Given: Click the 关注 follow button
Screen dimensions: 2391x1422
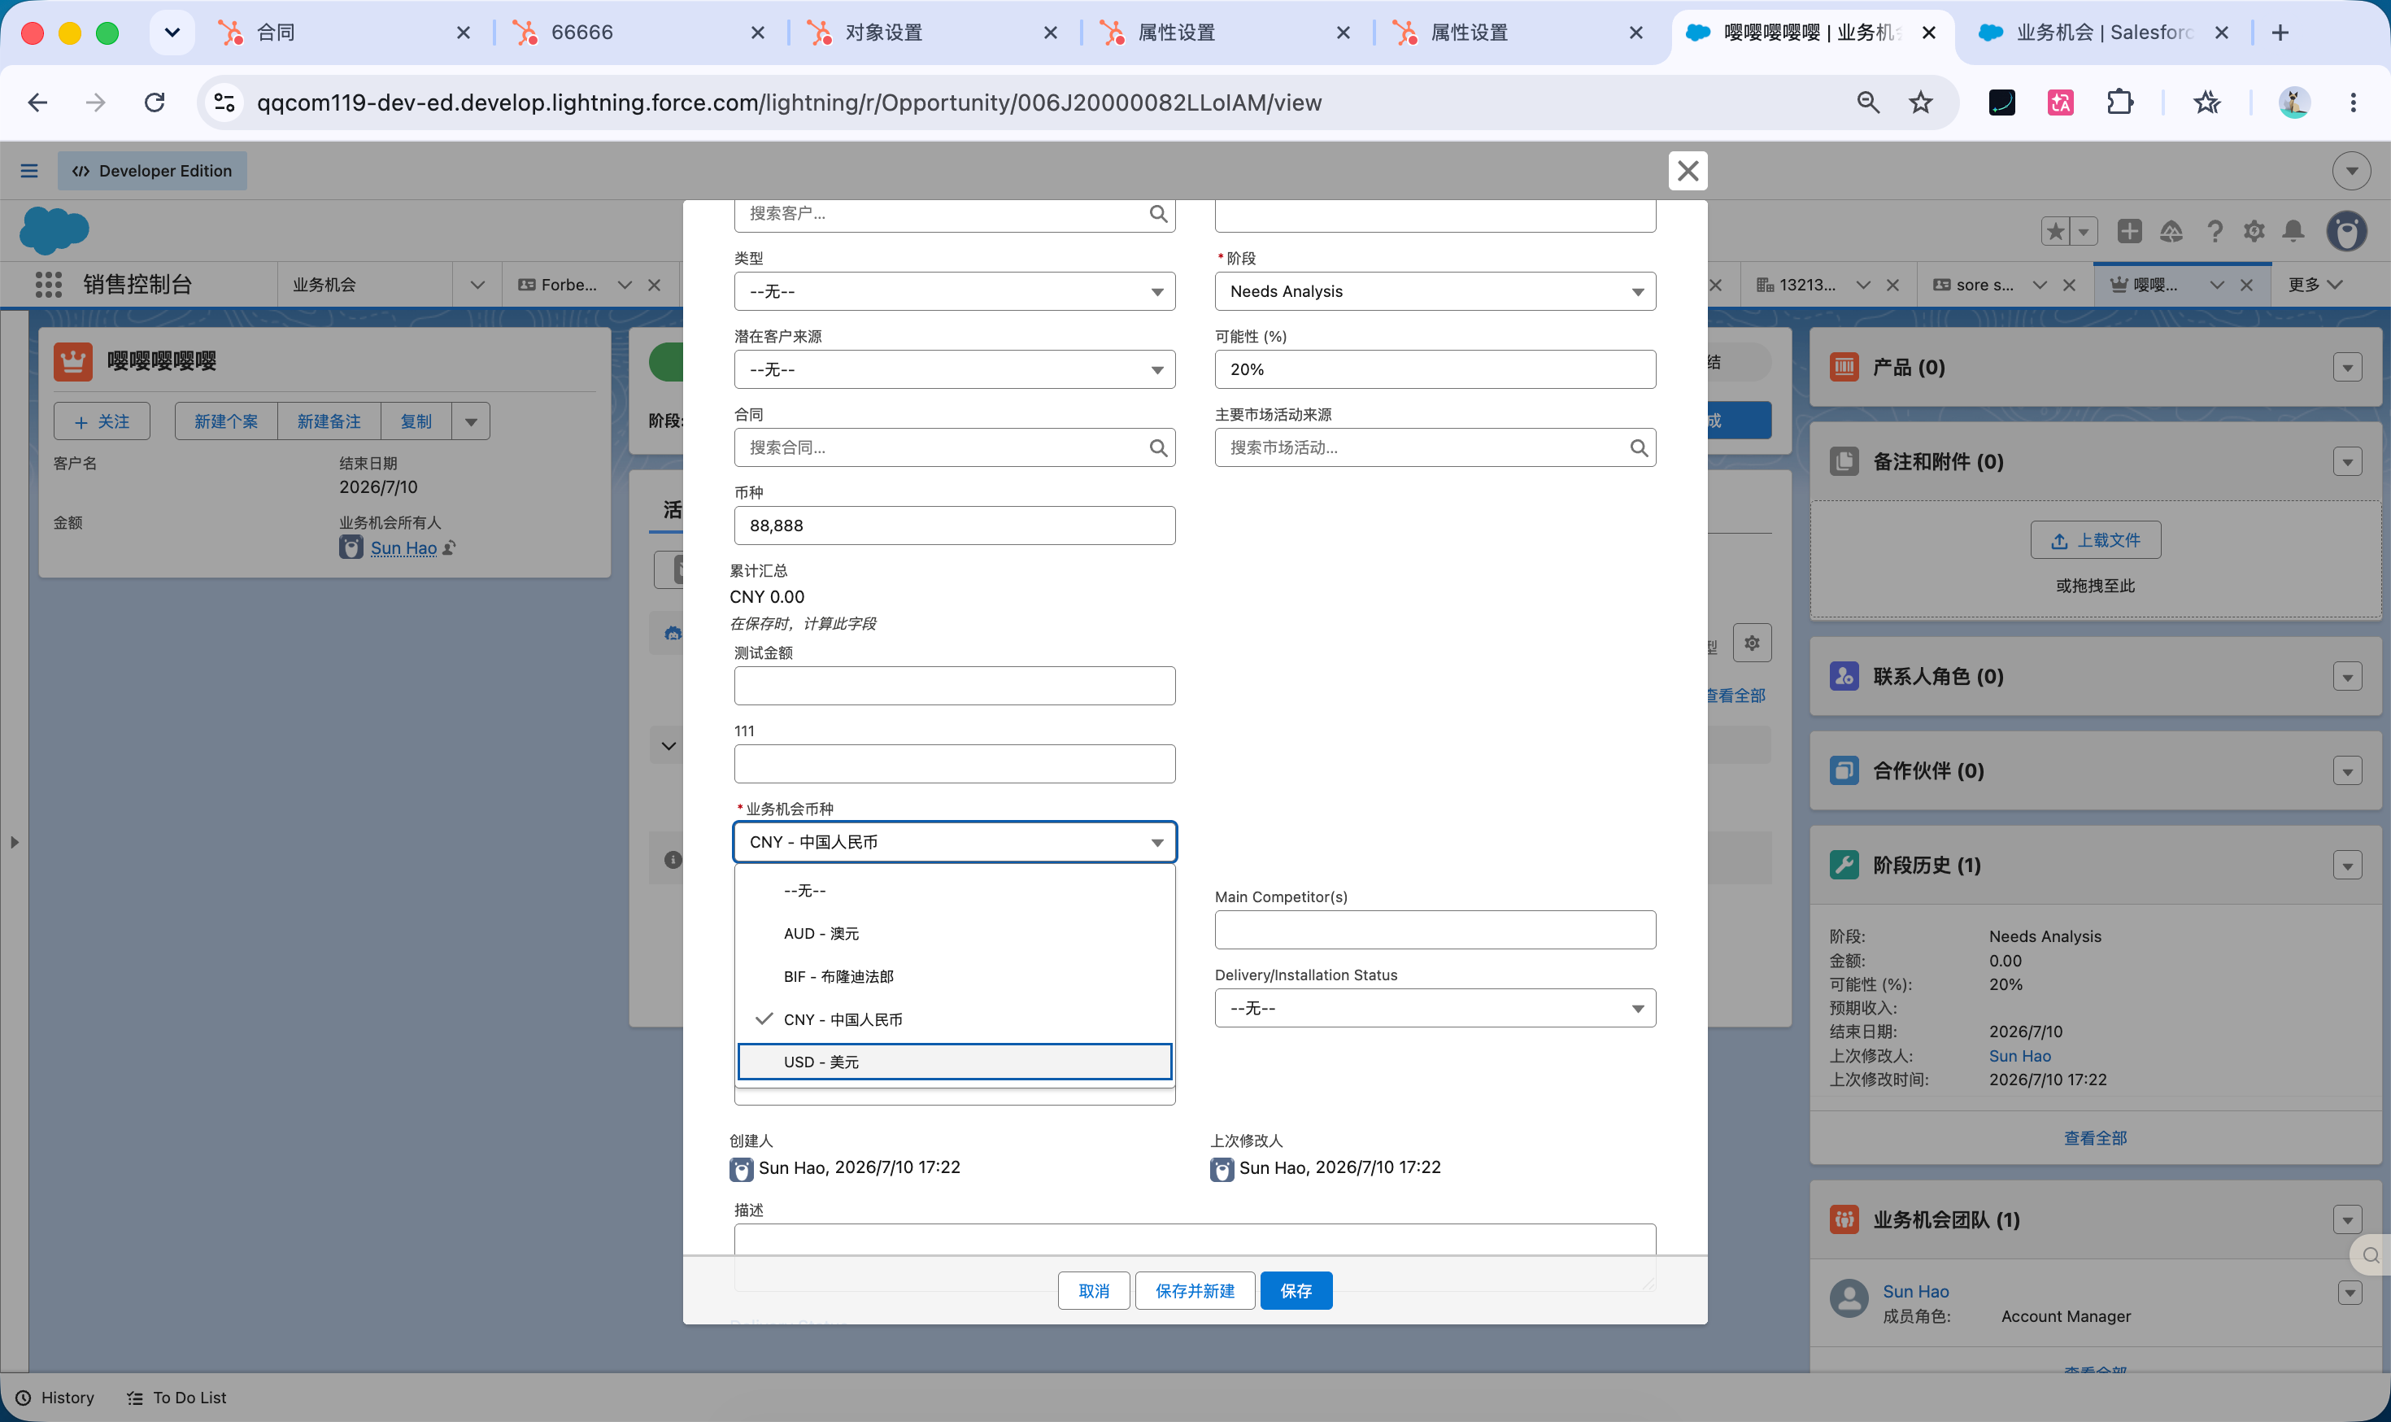Looking at the screenshot, I should (102, 421).
